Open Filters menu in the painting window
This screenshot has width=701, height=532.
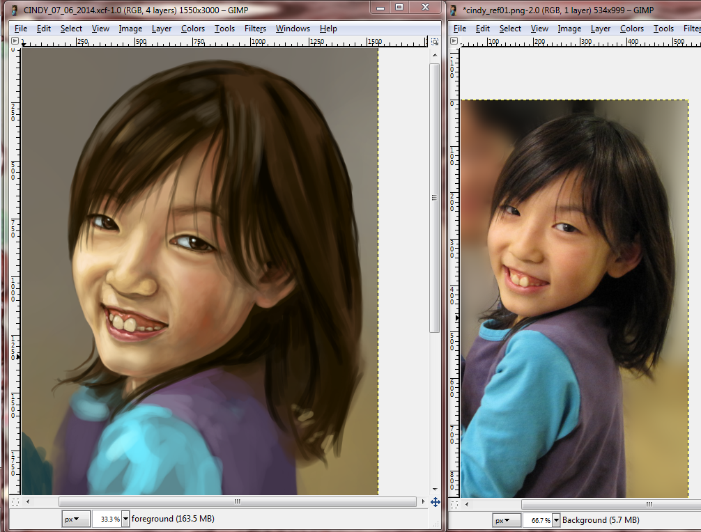pyautogui.click(x=255, y=29)
